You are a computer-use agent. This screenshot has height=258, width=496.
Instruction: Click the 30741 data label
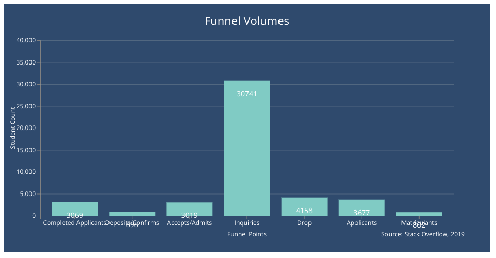click(246, 94)
